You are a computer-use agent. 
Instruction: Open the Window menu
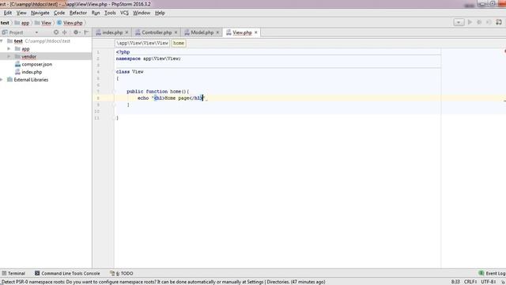142,13
